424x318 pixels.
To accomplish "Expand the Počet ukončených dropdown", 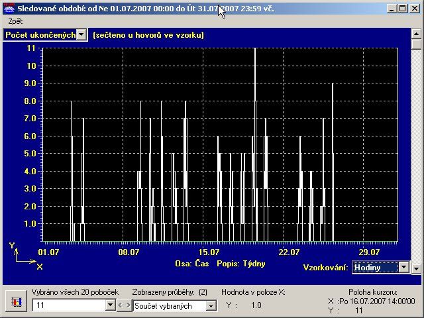I will pyautogui.click(x=81, y=34).
